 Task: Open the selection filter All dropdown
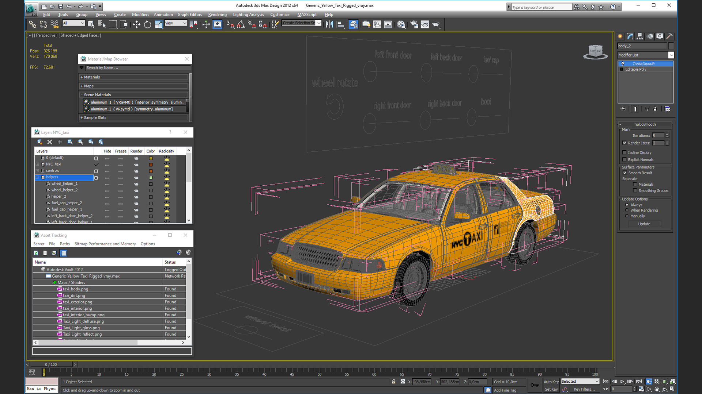point(73,23)
